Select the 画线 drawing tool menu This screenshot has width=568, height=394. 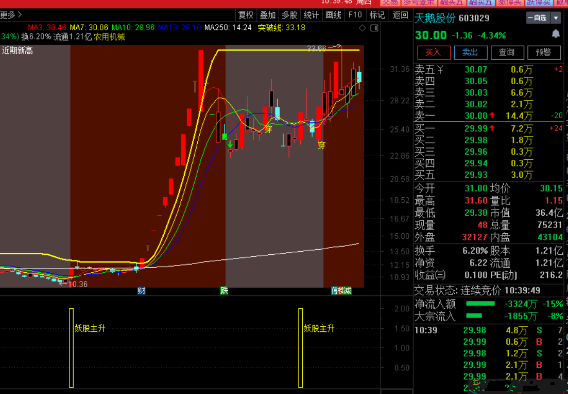333,15
